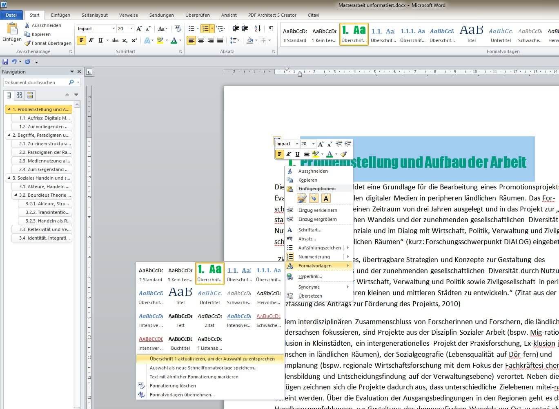559x409 pixels.
Task: Click the 'Dokument durchsuchen' search field
Action: pos(36,82)
